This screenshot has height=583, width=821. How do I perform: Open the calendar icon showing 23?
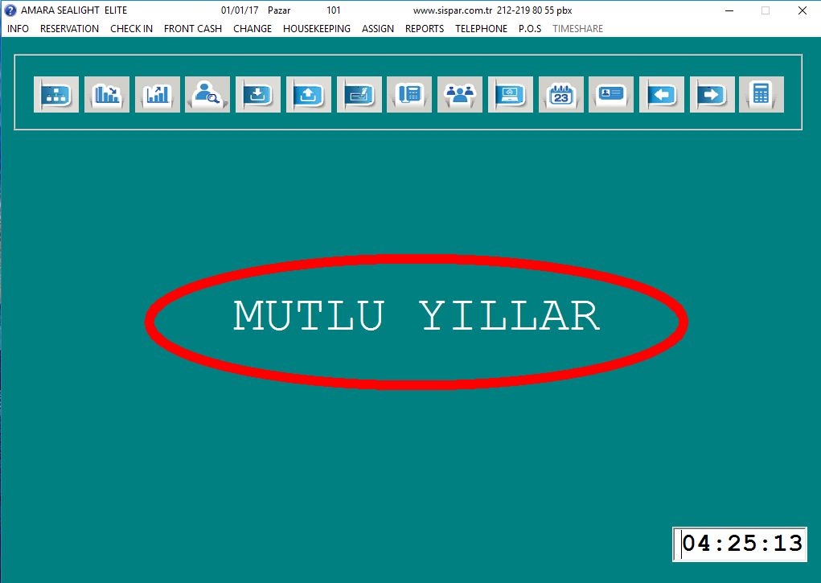[561, 95]
